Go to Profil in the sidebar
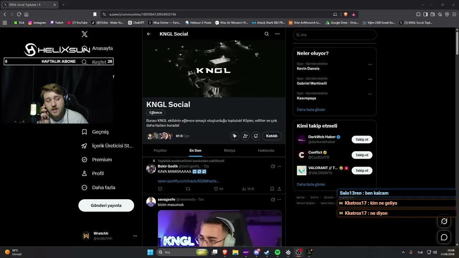 93,173
